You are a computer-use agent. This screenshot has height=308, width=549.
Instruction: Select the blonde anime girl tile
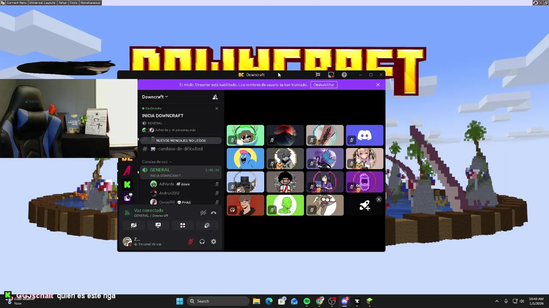tap(365, 159)
